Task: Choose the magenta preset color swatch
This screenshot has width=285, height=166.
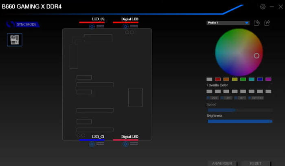Action: [x=268, y=80]
